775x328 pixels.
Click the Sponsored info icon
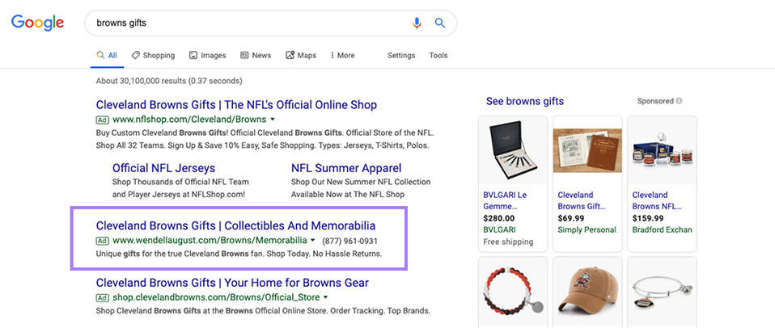[679, 101]
